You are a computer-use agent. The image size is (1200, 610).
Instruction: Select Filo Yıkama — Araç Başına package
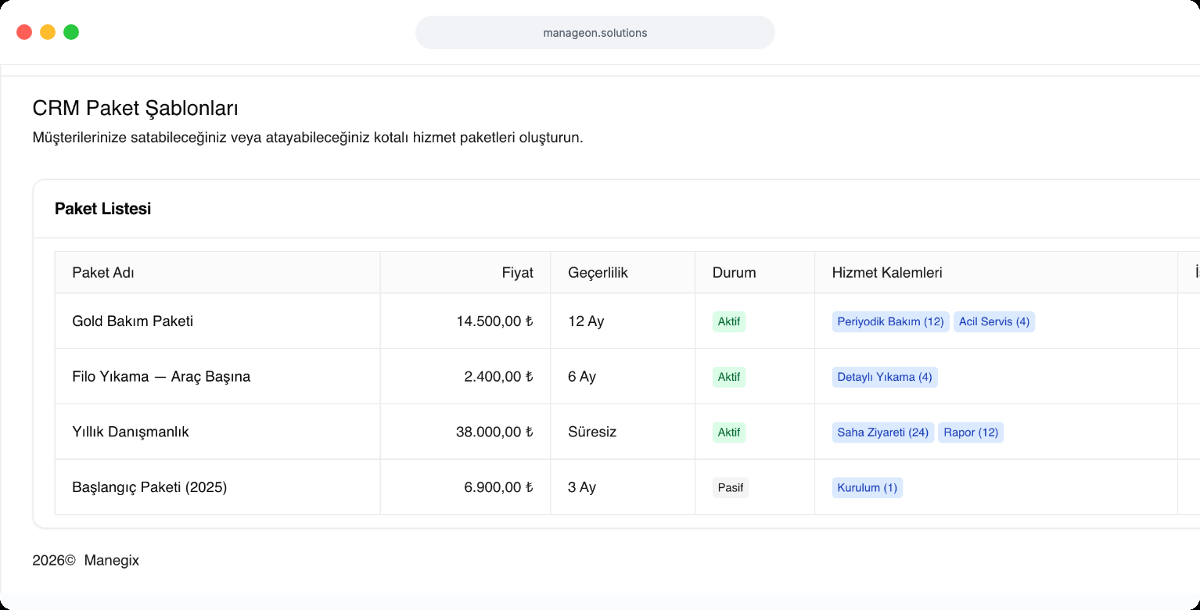click(x=161, y=377)
